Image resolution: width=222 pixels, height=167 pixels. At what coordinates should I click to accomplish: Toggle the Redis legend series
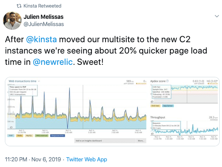tap(20, 135)
